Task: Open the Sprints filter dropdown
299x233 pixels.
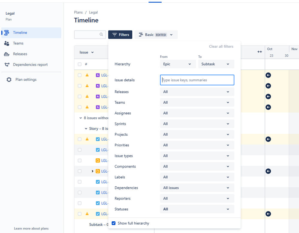Action: 197,124
